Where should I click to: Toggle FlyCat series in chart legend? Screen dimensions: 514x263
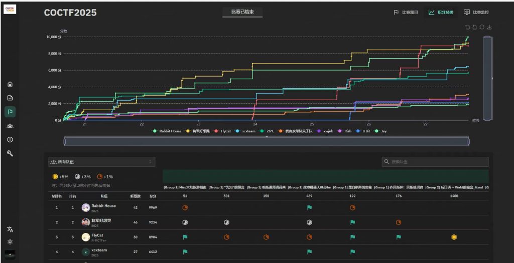click(221, 131)
